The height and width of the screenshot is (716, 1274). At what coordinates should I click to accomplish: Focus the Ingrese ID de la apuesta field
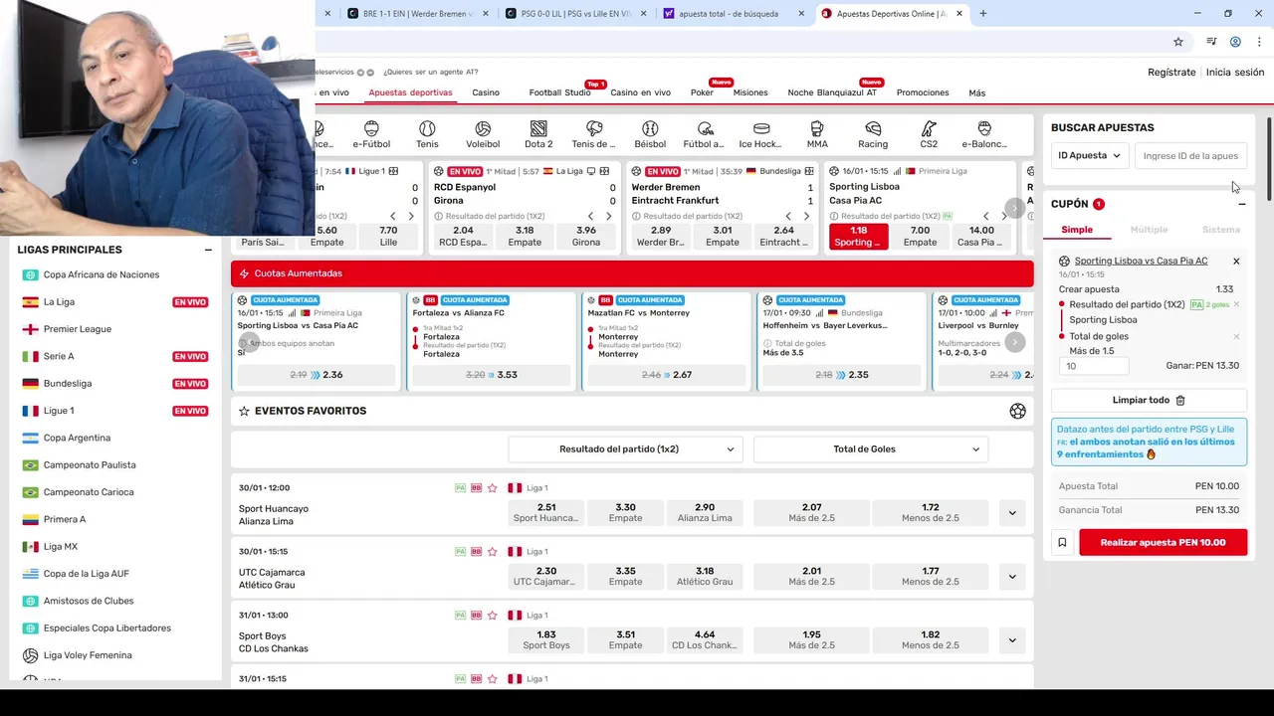[x=1190, y=155]
